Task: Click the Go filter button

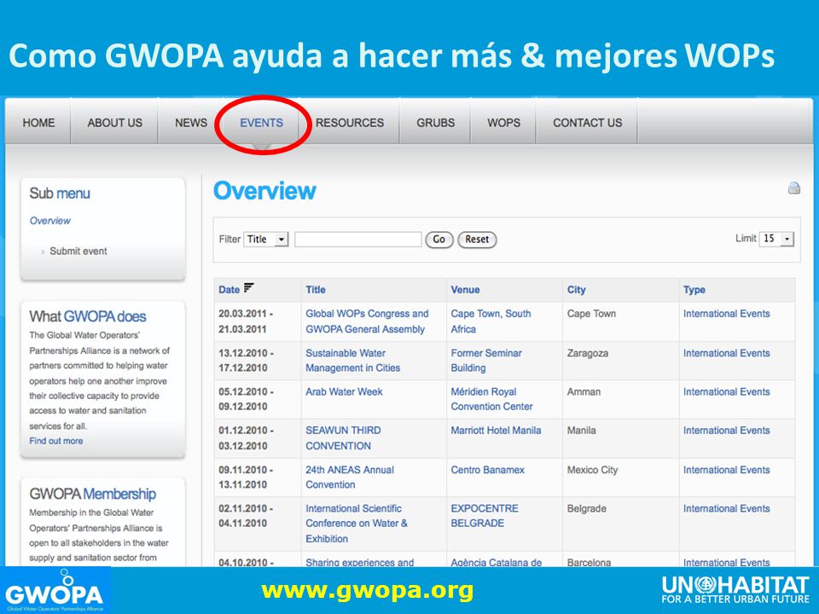Action: 439,239
